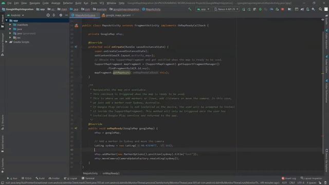Click the UTF-8 encoding status entry
This screenshot has height=185, width=329.
[x=301, y=183]
